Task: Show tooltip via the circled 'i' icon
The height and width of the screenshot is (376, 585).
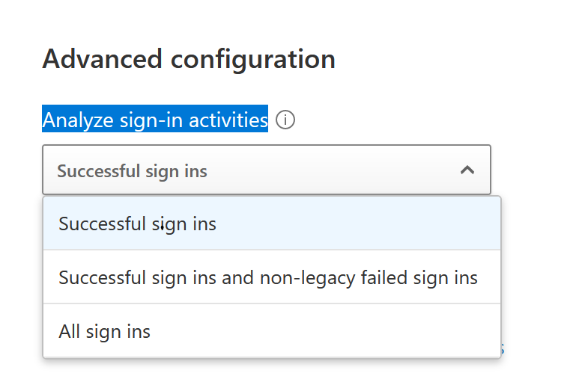Action: pyautogui.click(x=285, y=120)
